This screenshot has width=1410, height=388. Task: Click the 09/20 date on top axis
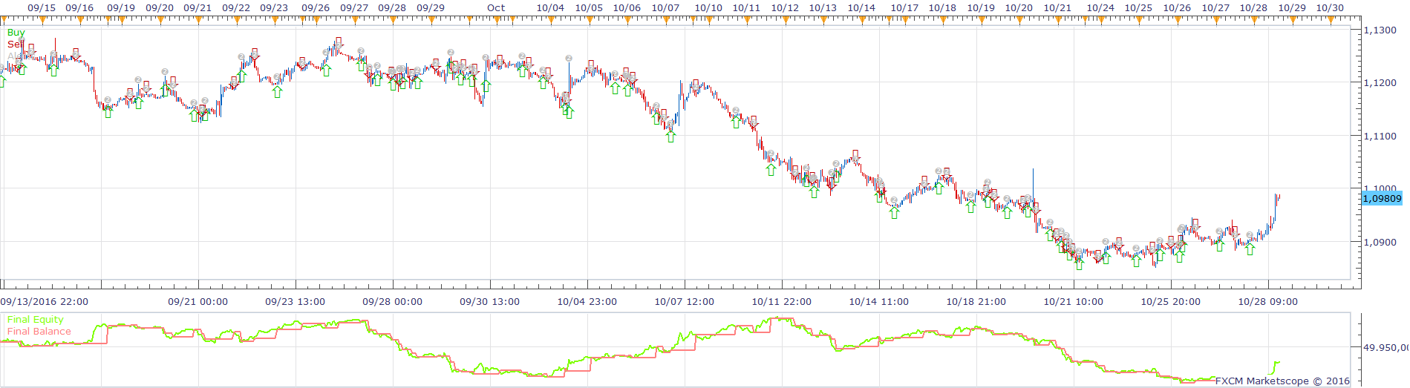coord(160,8)
